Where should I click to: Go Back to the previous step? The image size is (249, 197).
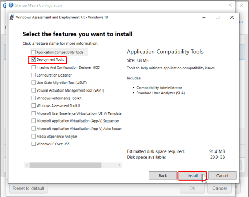tap(163, 176)
